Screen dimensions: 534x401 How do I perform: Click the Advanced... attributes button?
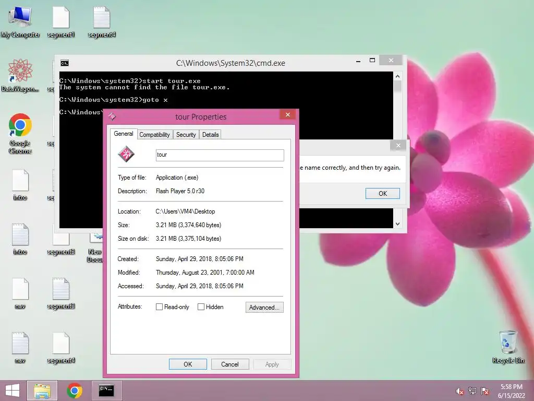[x=264, y=307]
